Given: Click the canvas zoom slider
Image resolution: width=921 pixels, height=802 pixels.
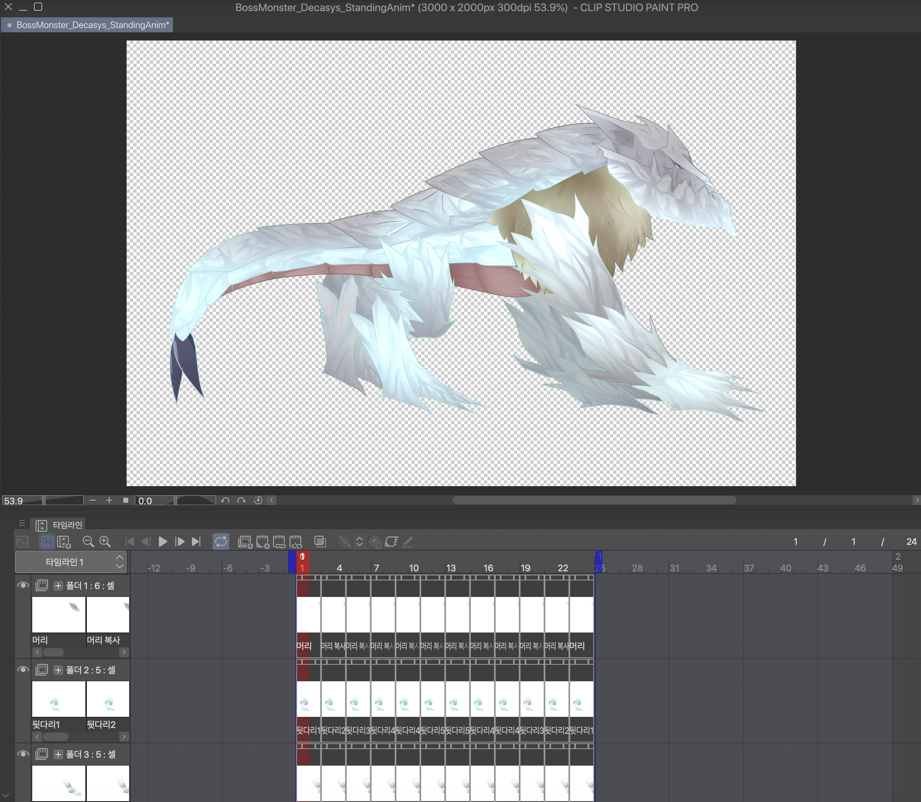Looking at the screenshot, I should click(x=63, y=500).
